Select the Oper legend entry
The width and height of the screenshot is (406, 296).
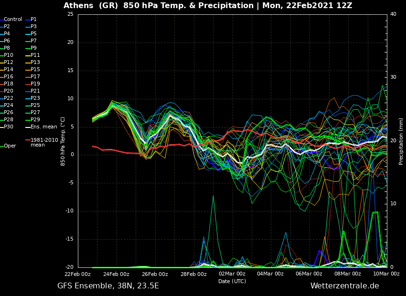pyautogui.click(x=10, y=146)
